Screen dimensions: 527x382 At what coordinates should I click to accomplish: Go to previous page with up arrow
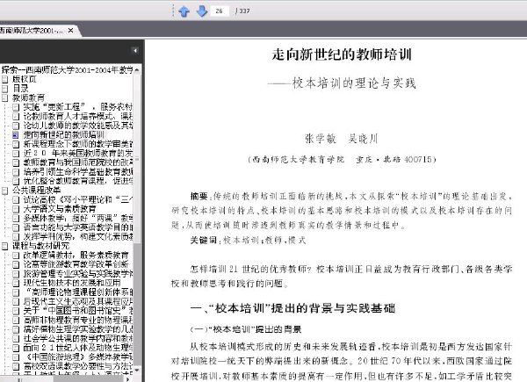click(184, 11)
